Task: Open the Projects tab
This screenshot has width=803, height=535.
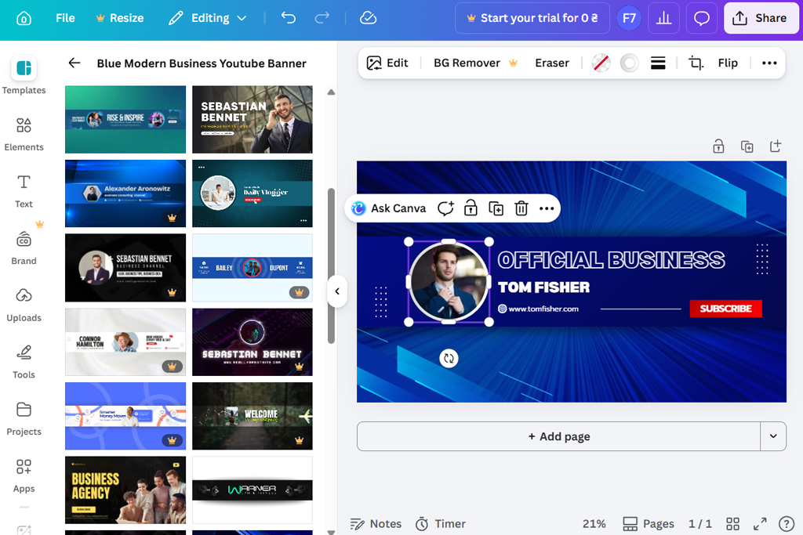Action: [24, 419]
